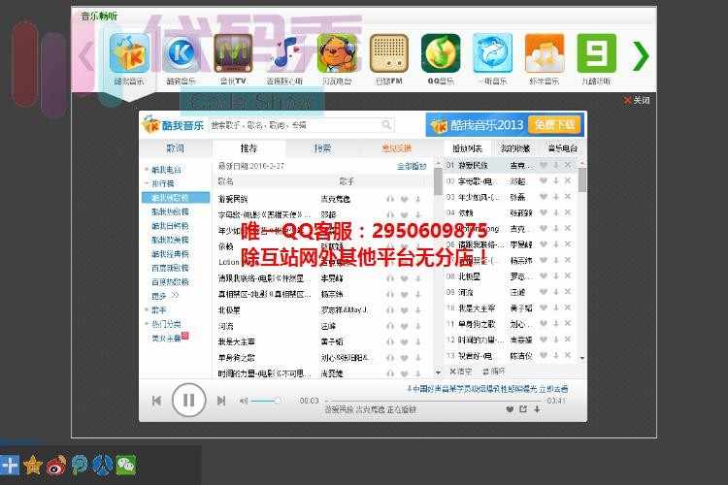Click the search magnifier in Kuwo search box

pyautogui.click(x=386, y=124)
